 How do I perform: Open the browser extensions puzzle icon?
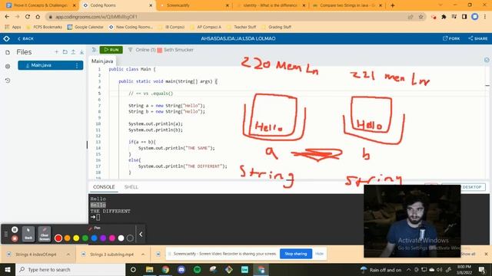(x=444, y=17)
